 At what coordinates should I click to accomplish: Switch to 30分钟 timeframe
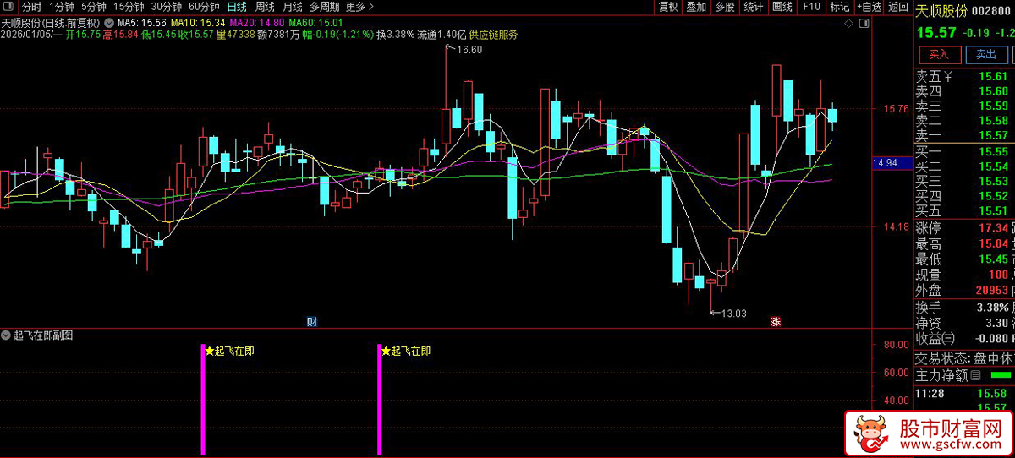[x=166, y=7]
